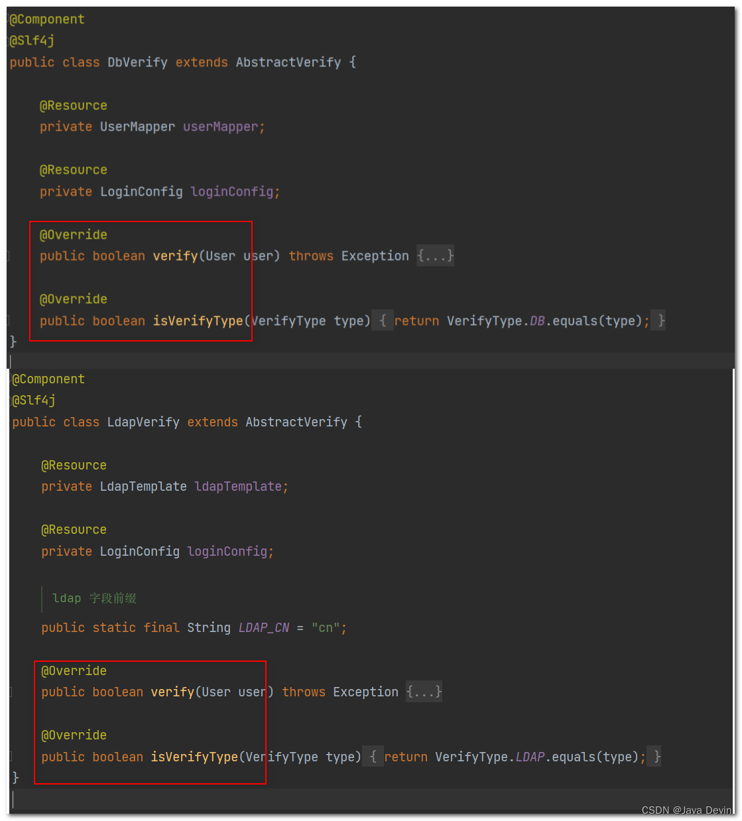This screenshot has height=821, width=742.
Task: Select AbstractVerify in DbVerify class declaration
Action: click(x=288, y=62)
